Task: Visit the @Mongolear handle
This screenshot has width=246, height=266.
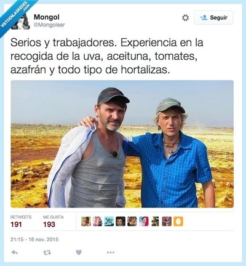Action: [x=49, y=25]
